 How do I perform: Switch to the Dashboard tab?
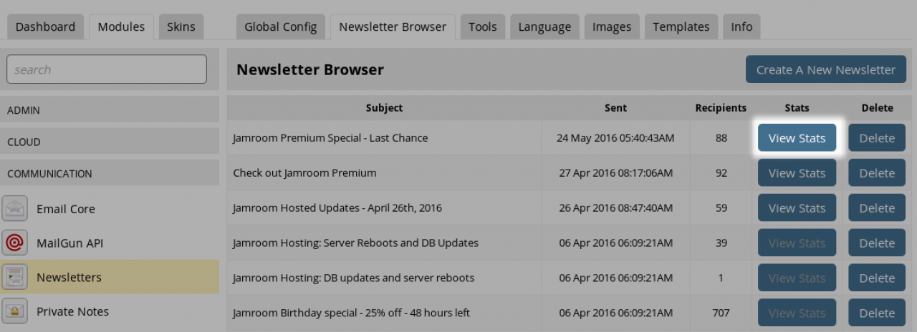(x=45, y=27)
